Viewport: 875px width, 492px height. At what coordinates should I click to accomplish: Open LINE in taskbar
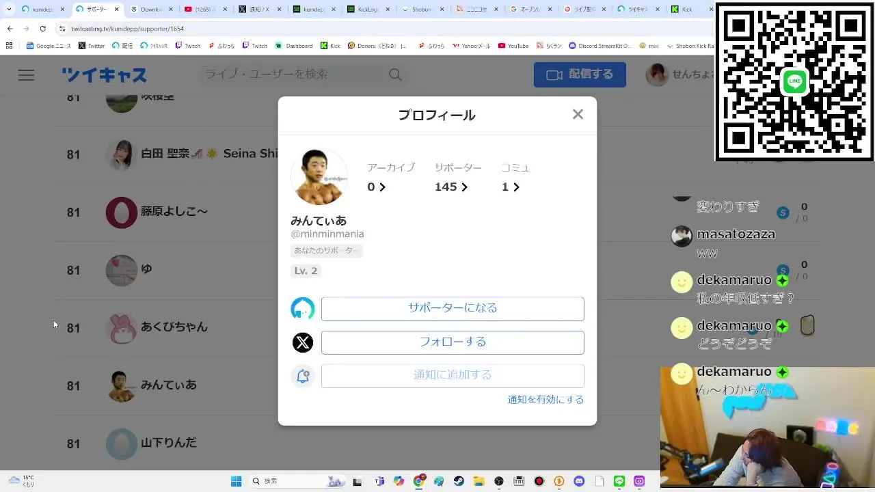pyautogui.click(x=619, y=481)
